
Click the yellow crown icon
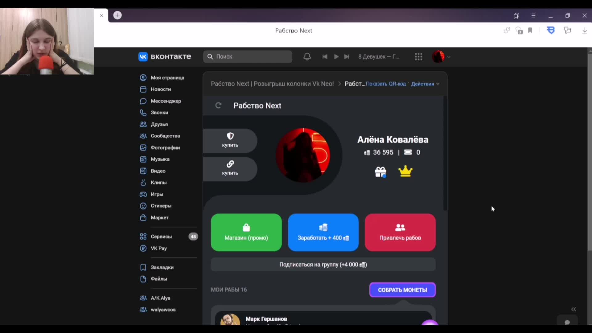[x=405, y=171]
